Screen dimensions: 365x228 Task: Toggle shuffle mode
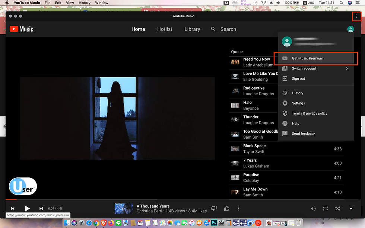337,209
